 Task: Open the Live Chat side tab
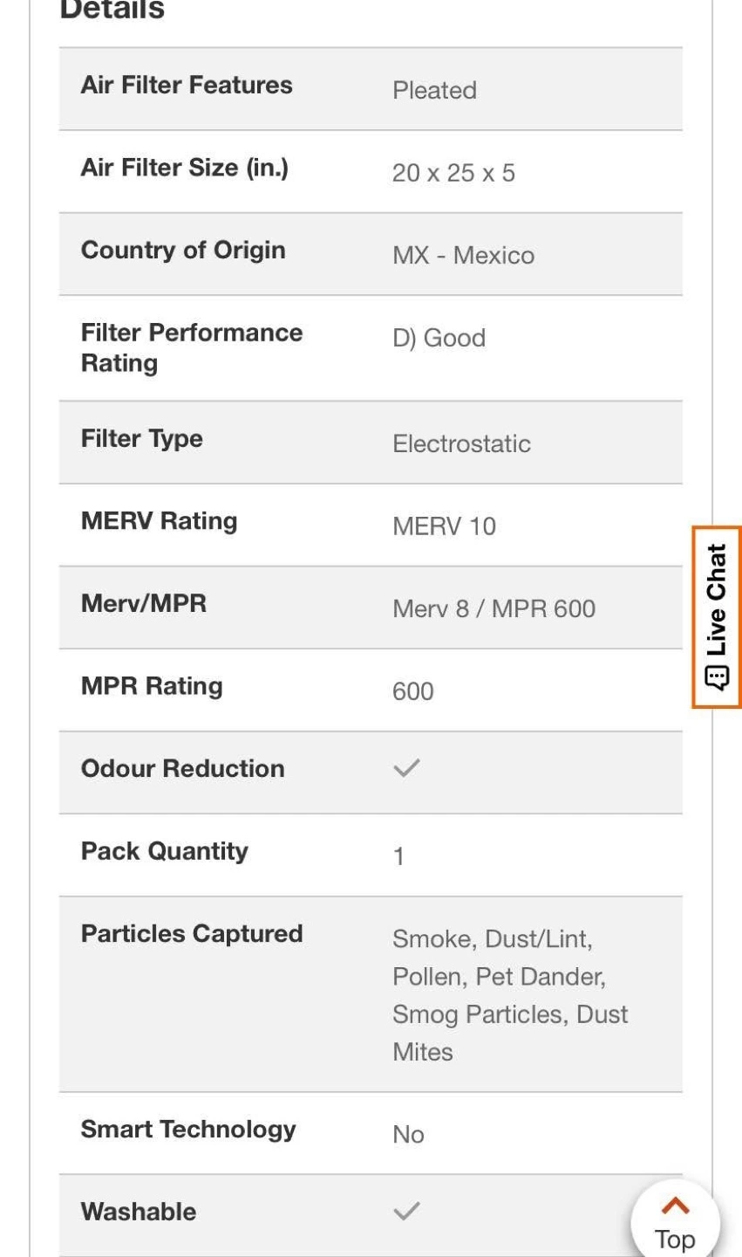click(717, 616)
